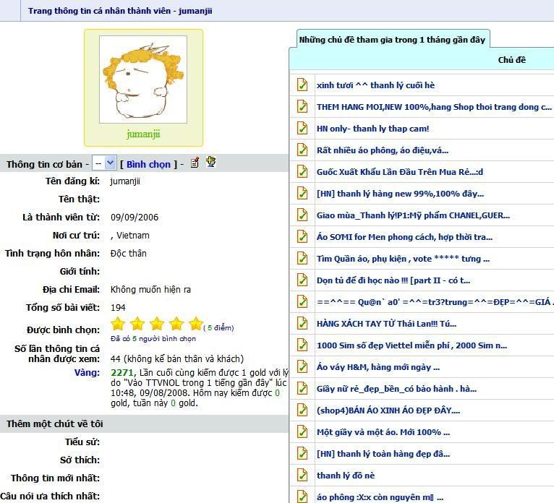Click document icon for 'THEM HANG MOI,NEW 100%' topic
The width and height of the screenshot is (554, 503).
[x=302, y=106]
